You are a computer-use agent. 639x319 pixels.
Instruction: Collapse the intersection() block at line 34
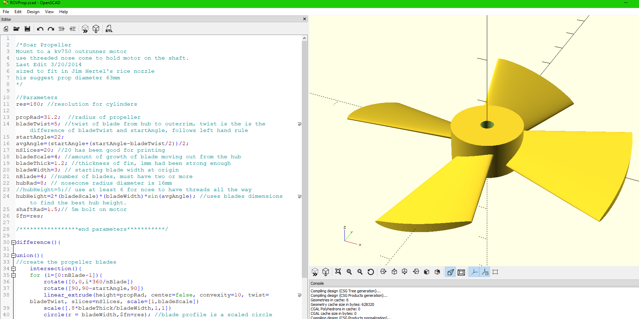[x=13, y=269]
